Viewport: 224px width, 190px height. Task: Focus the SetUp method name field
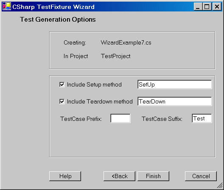174,84
